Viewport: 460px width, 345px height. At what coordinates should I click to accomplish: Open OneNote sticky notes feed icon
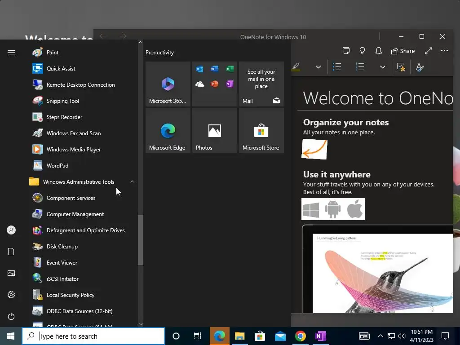point(346,51)
